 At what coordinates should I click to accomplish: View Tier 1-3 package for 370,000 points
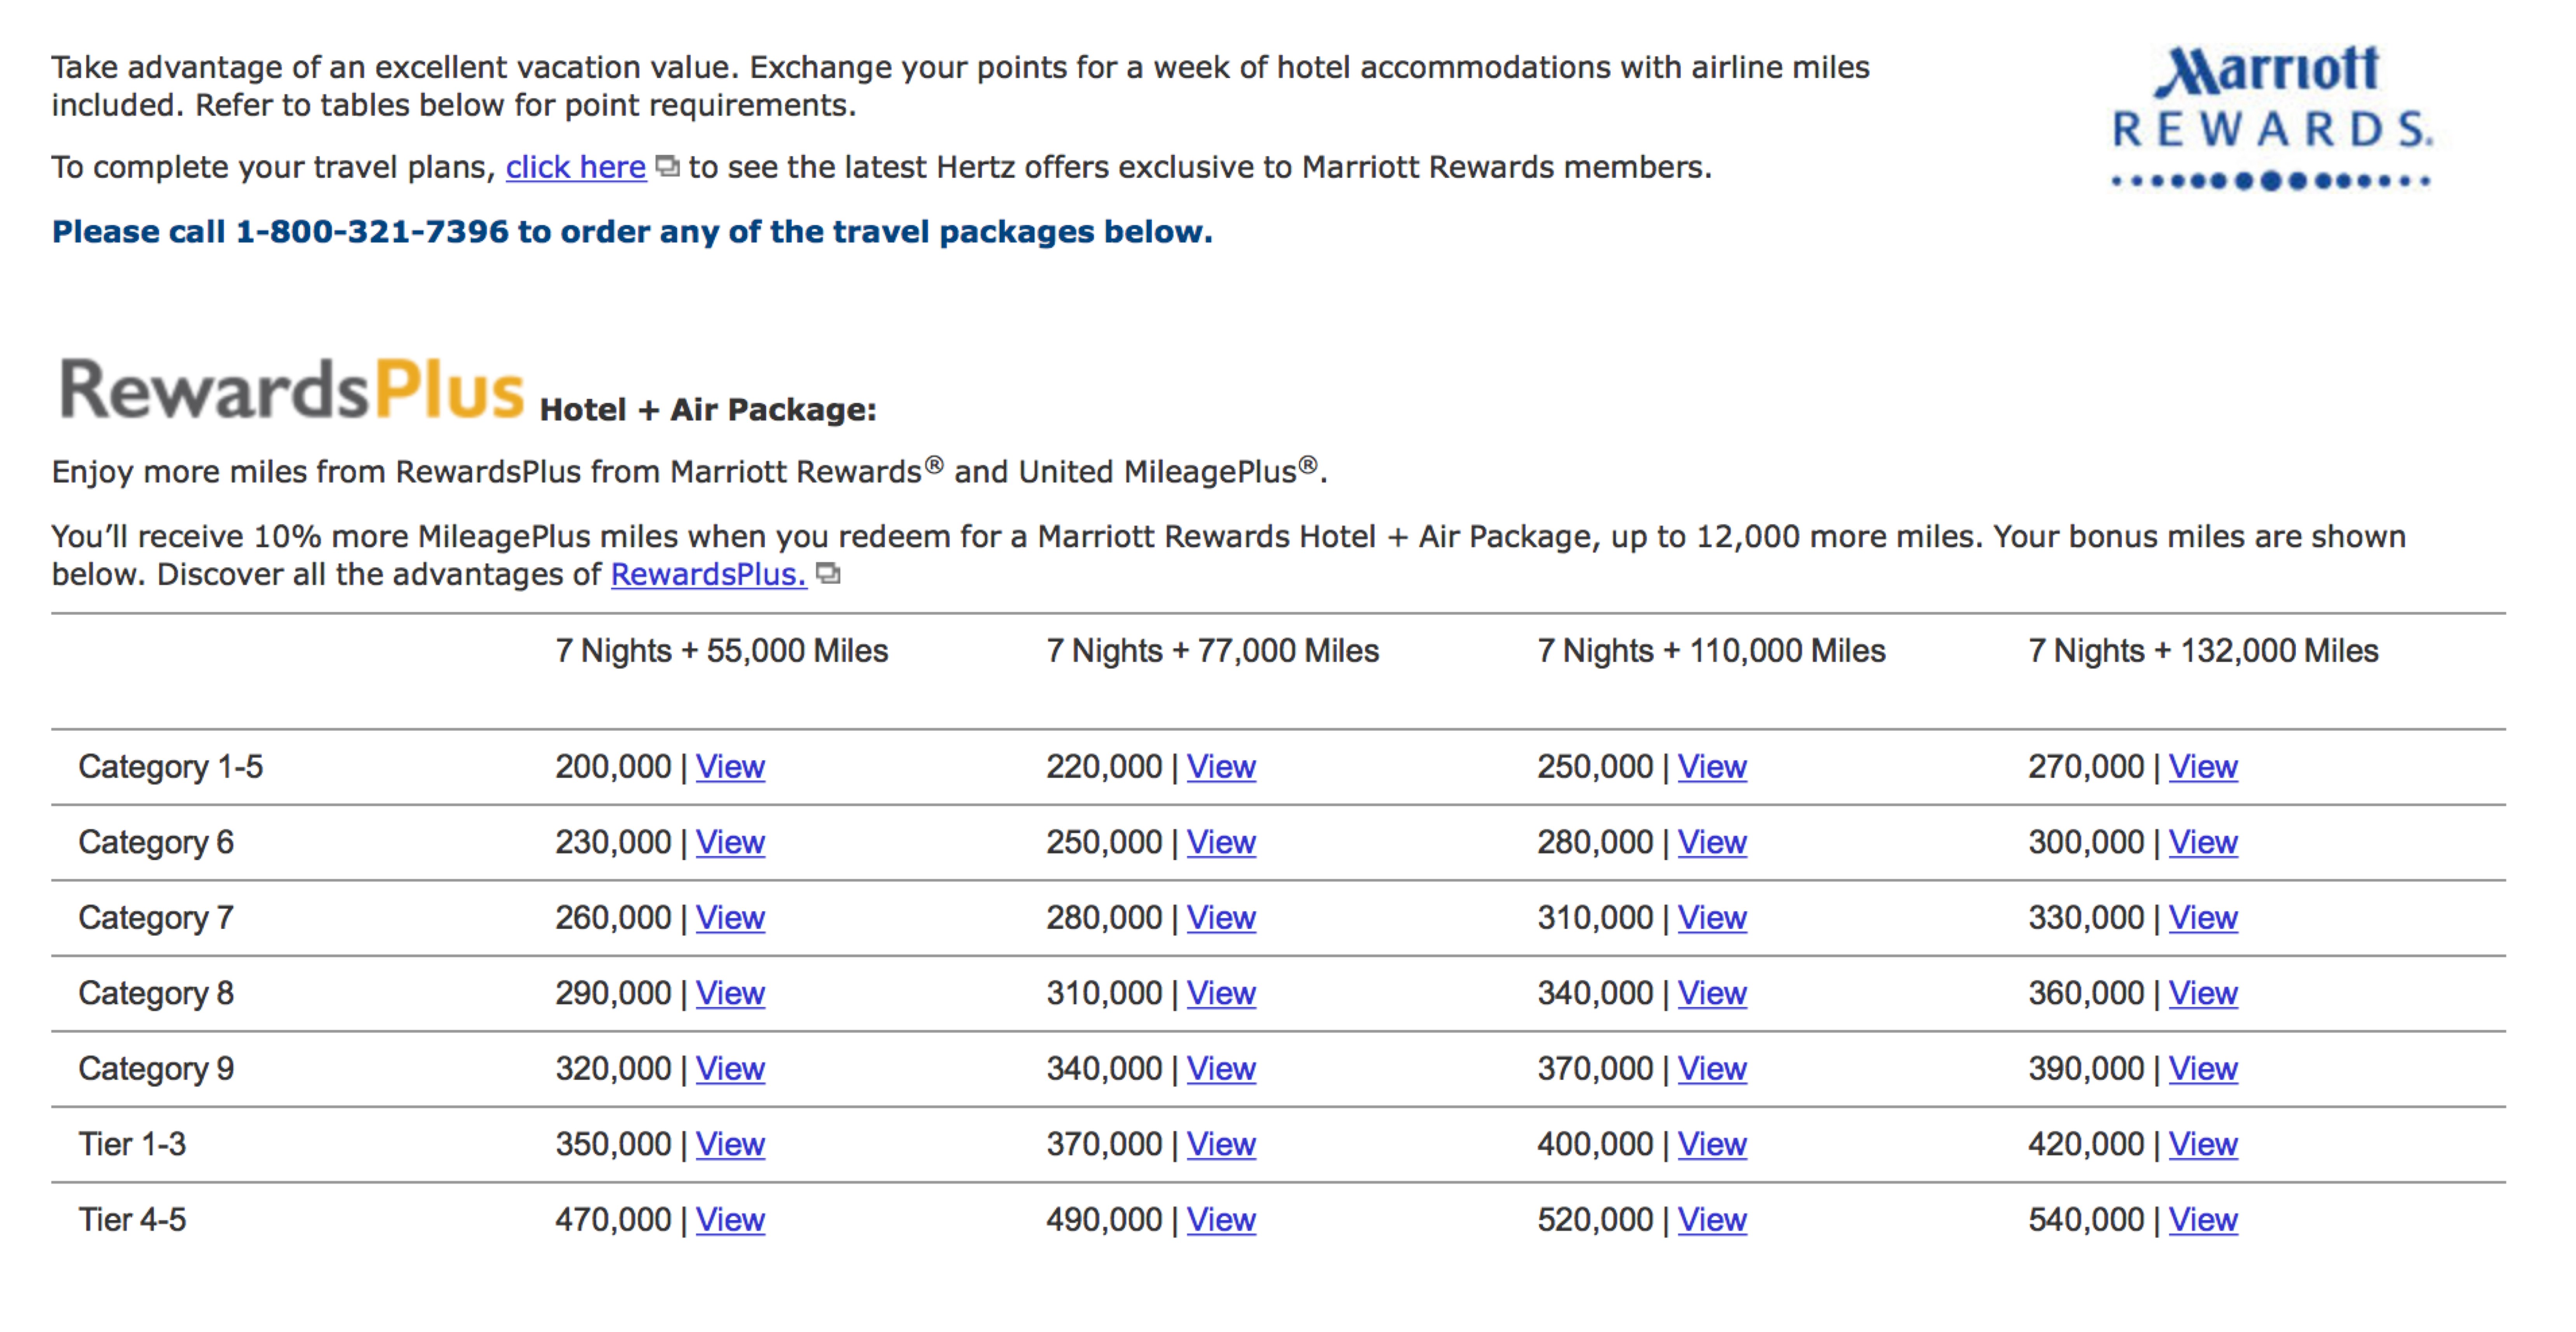point(1221,1144)
